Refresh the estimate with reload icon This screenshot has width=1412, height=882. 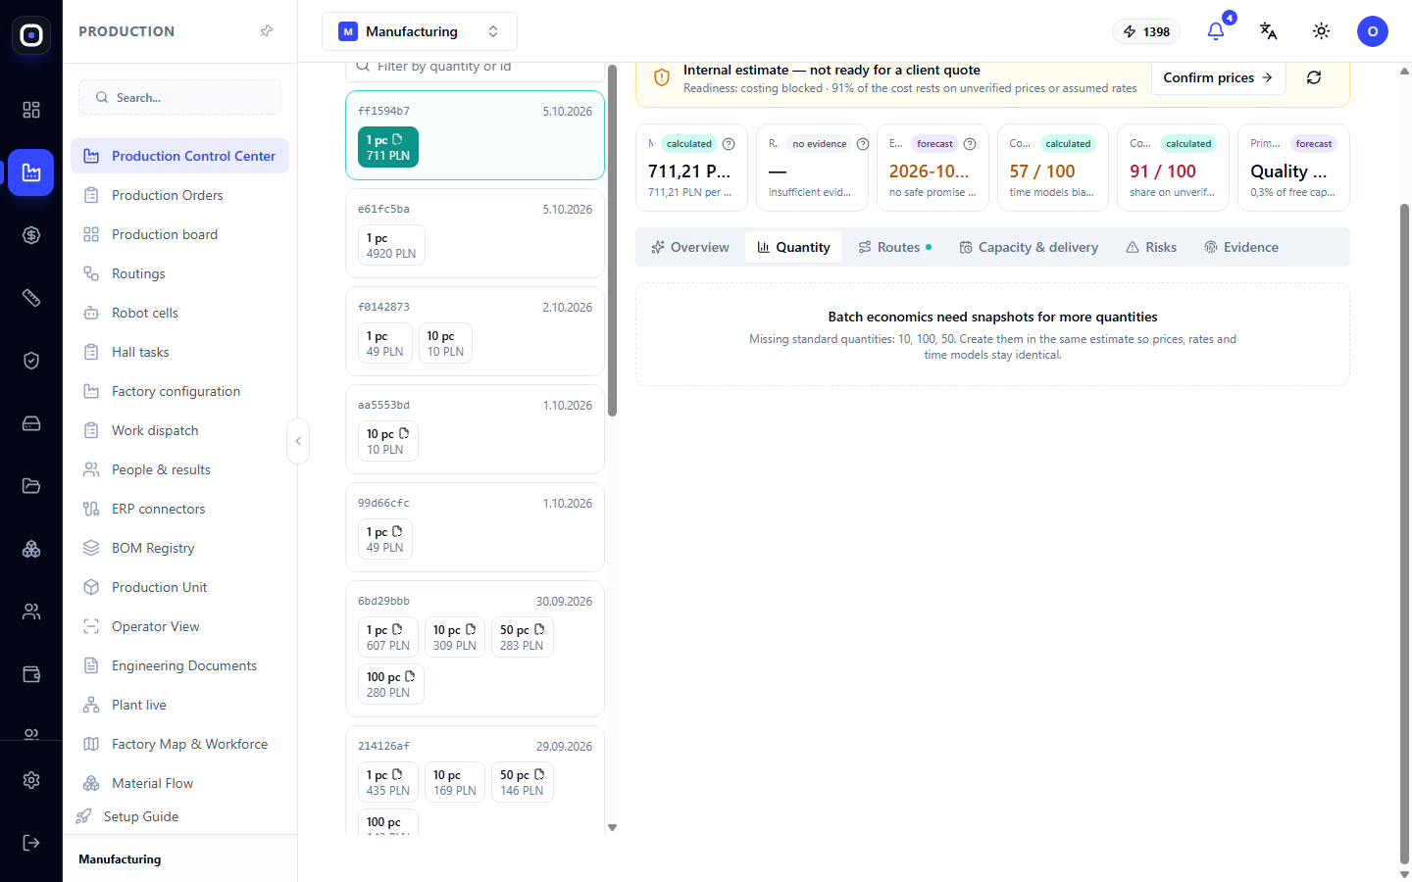tap(1314, 77)
